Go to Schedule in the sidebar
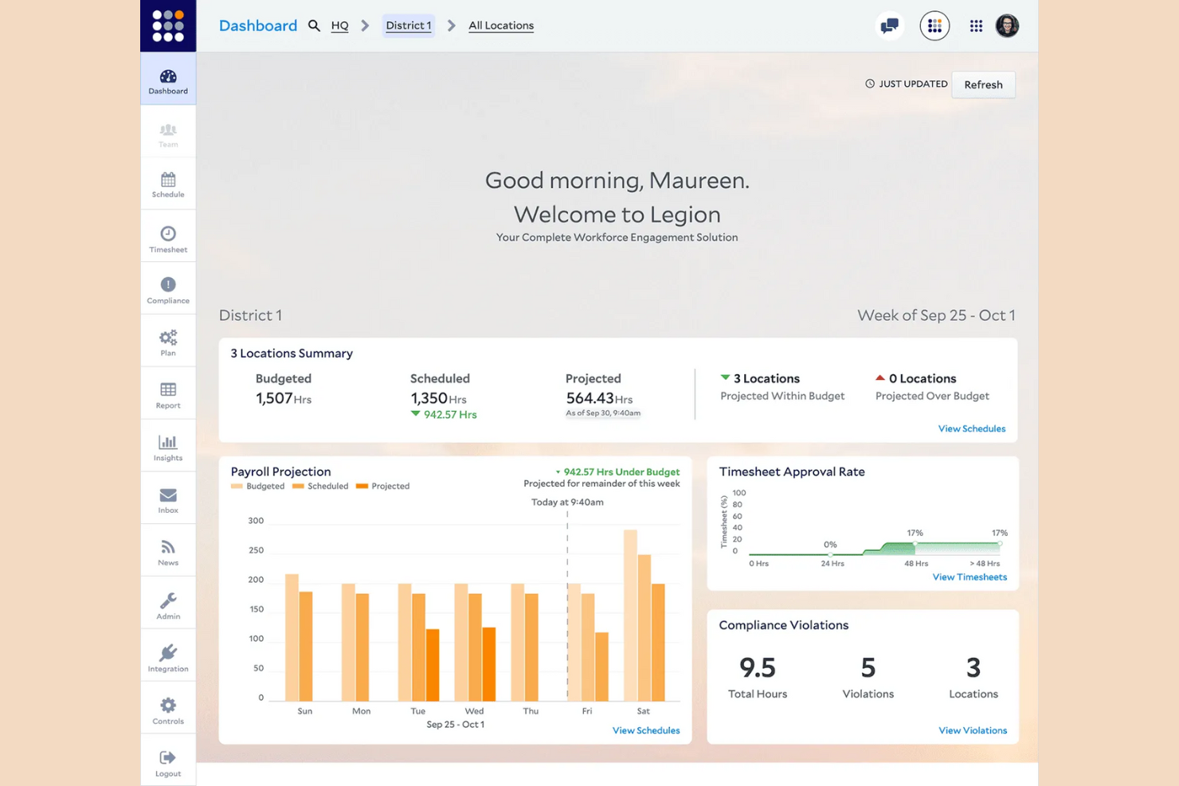This screenshot has width=1179, height=786. 168,185
